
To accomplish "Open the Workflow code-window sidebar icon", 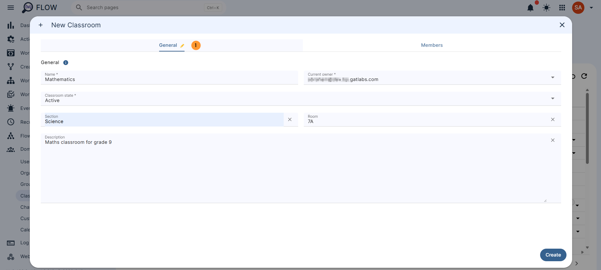I will (x=11, y=53).
